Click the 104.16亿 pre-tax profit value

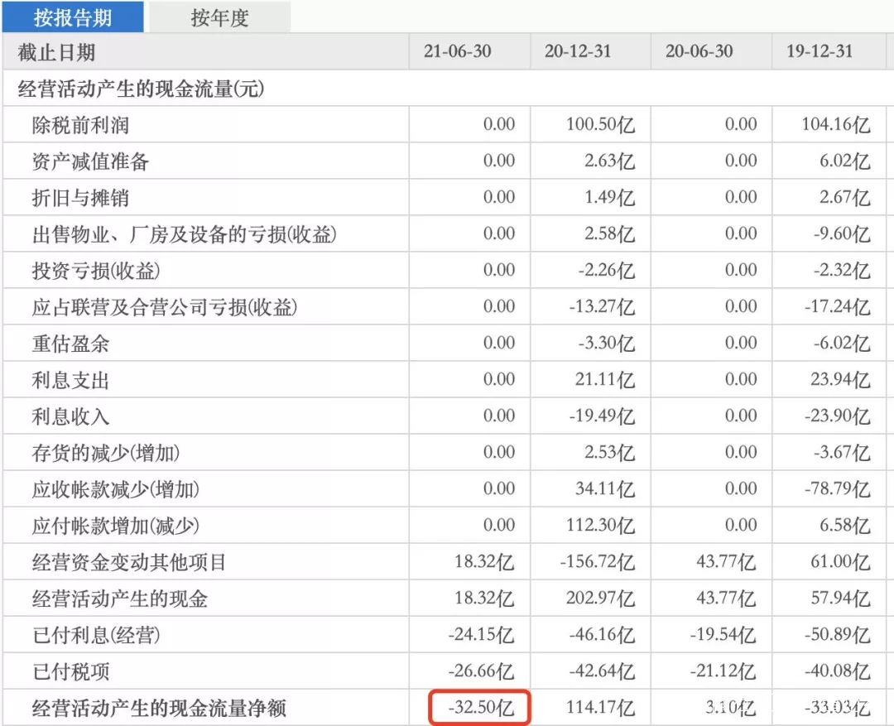pyautogui.click(x=836, y=124)
